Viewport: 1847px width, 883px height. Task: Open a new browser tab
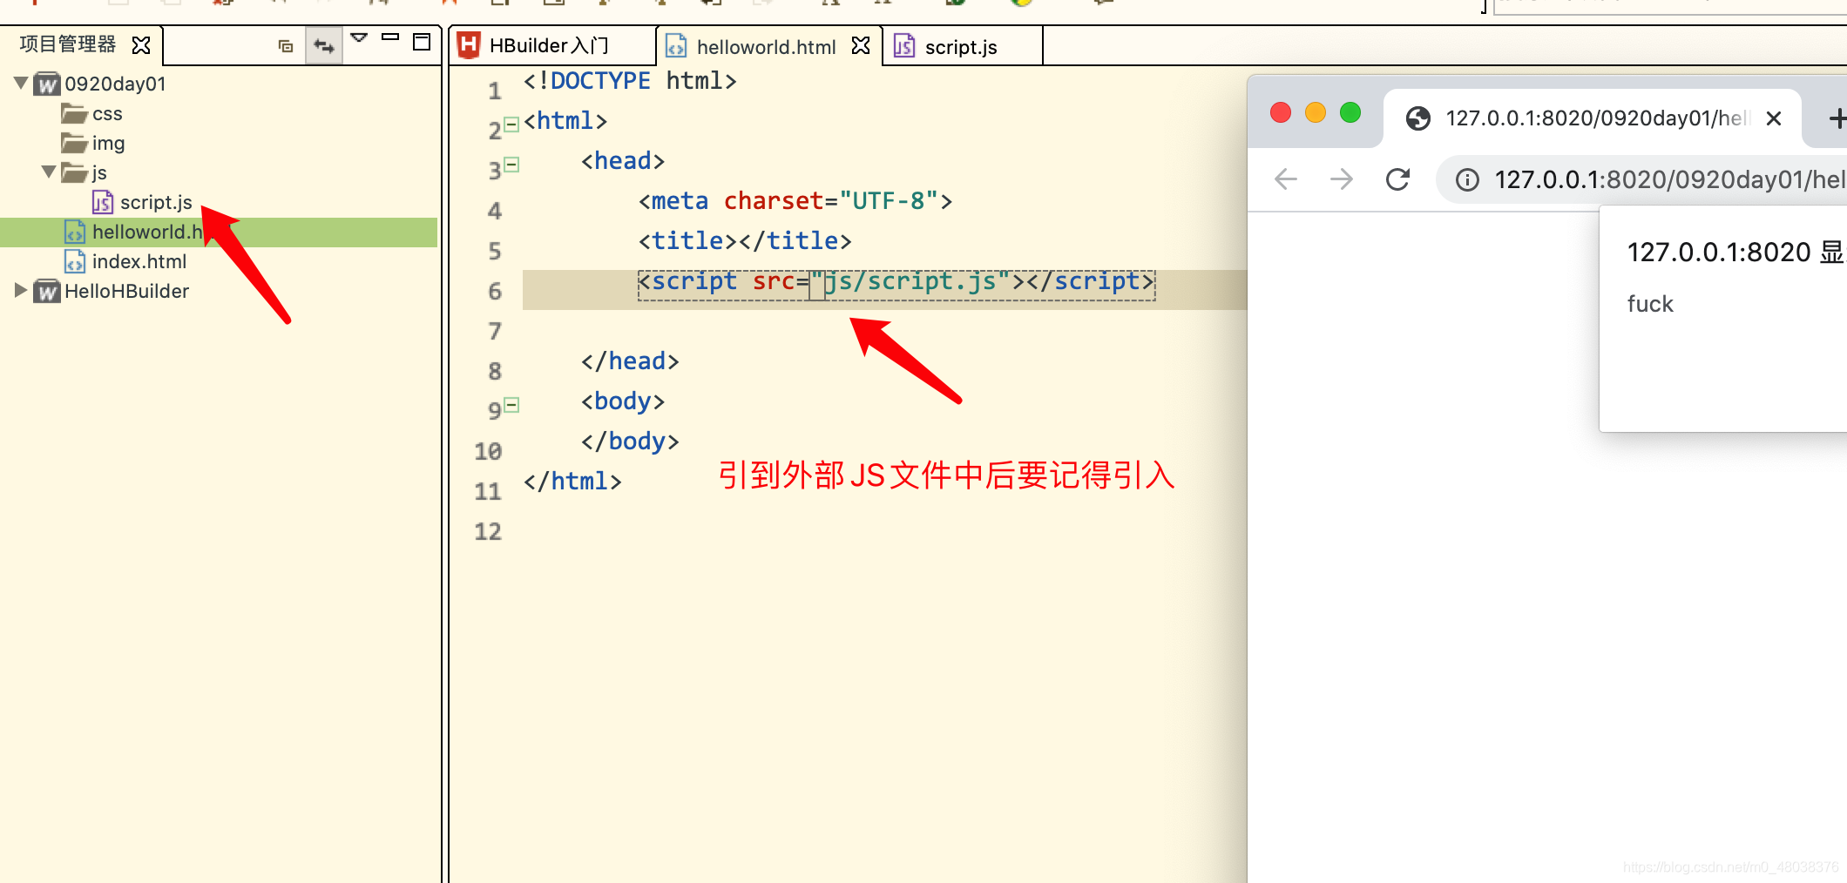[x=1837, y=118]
